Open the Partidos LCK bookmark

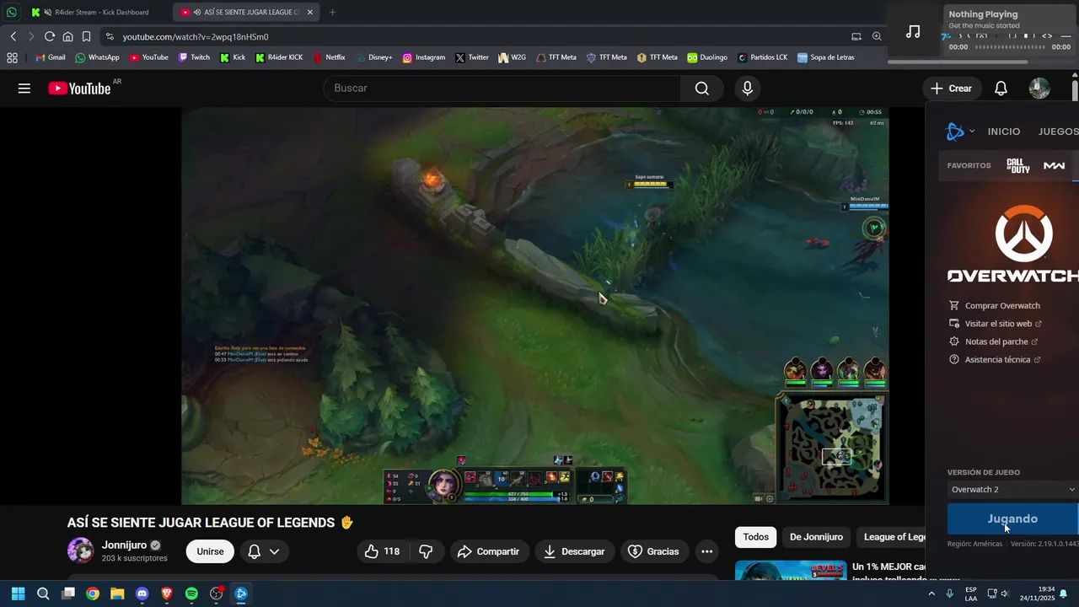point(762,57)
